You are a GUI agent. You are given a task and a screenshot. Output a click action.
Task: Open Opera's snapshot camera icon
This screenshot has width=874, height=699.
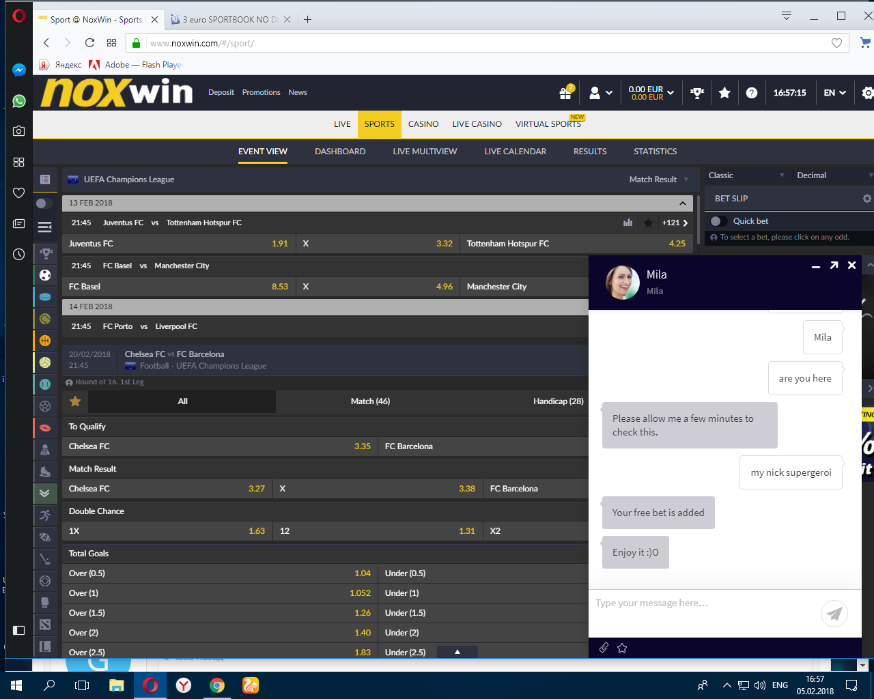click(19, 131)
